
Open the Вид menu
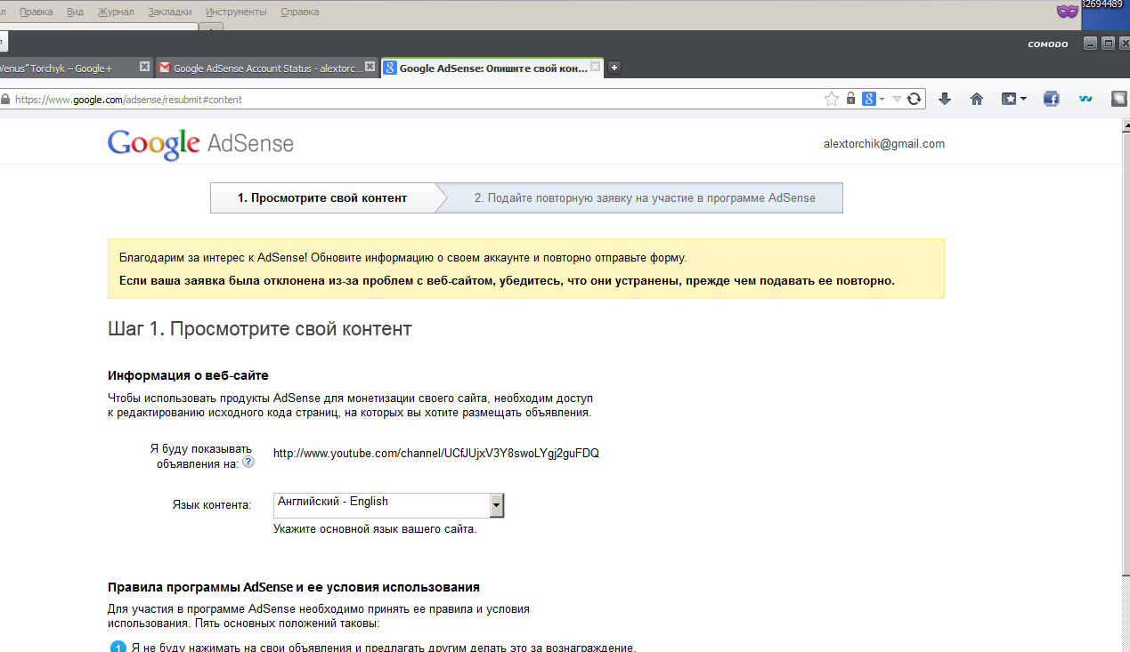[75, 12]
